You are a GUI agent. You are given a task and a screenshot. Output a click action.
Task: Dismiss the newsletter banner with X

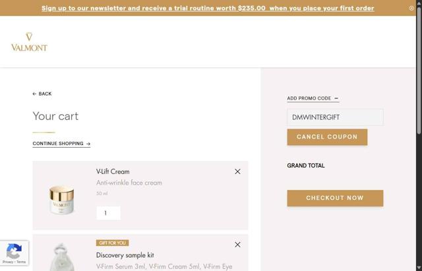click(x=411, y=9)
